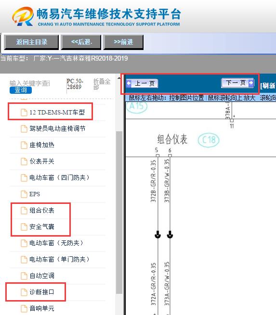Screen dimensions: 276x315
Task: Open the 组合仪表 diagram entry
Action: (x=42, y=210)
